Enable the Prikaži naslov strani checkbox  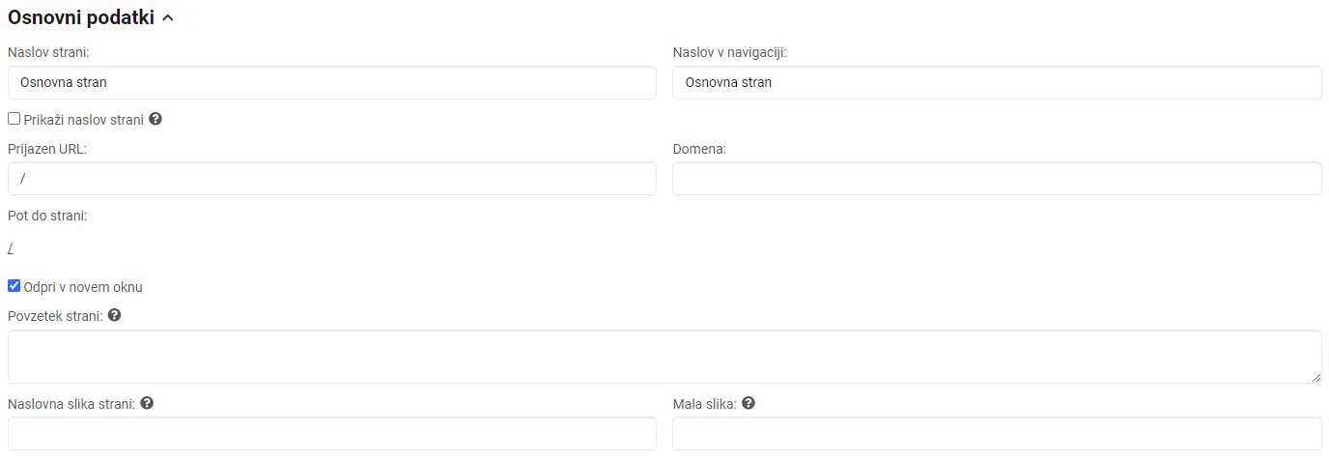14,119
